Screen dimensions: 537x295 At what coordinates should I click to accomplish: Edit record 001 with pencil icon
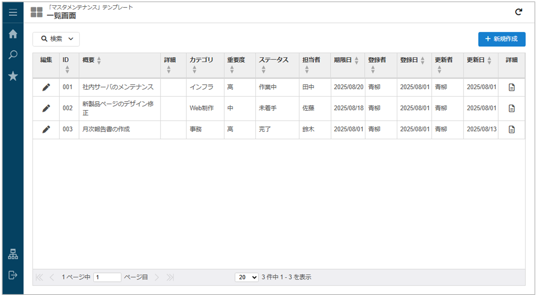[x=46, y=87]
